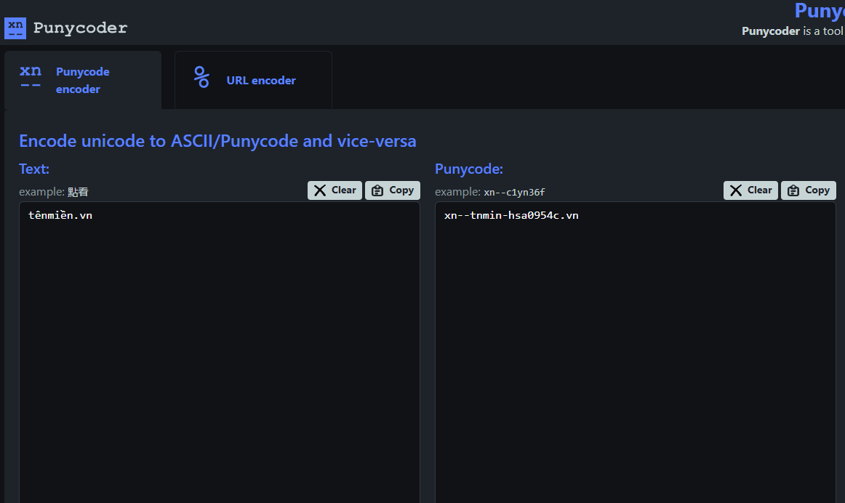Switch to the URL encoder tab
Screen dimensions: 845x503
pos(253,80)
